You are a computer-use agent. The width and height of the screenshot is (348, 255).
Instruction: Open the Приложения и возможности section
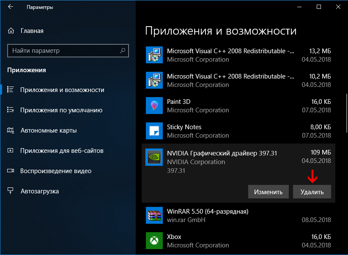62,90
